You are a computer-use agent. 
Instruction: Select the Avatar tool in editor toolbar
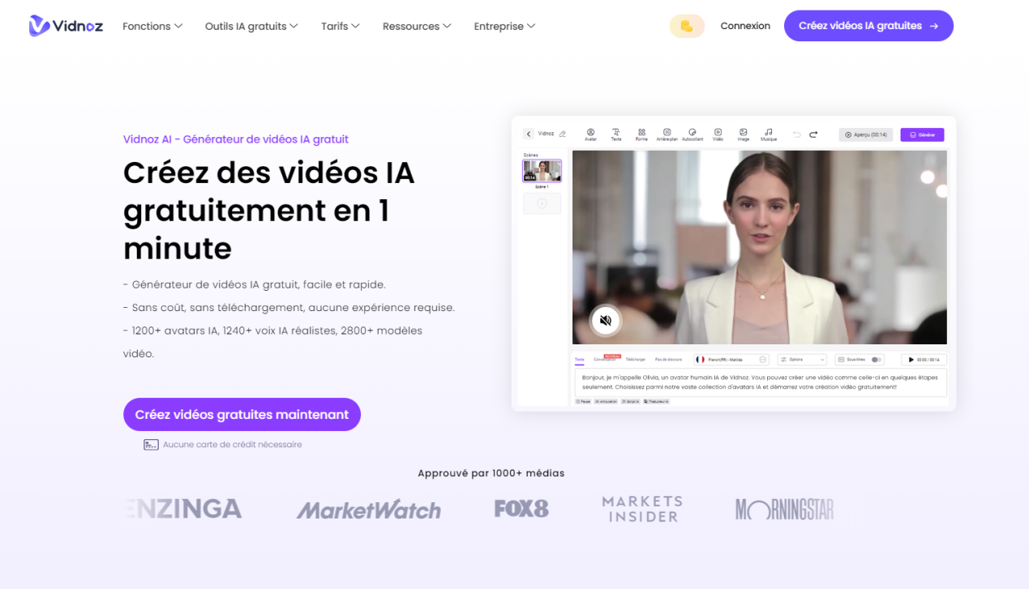(x=590, y=134)
